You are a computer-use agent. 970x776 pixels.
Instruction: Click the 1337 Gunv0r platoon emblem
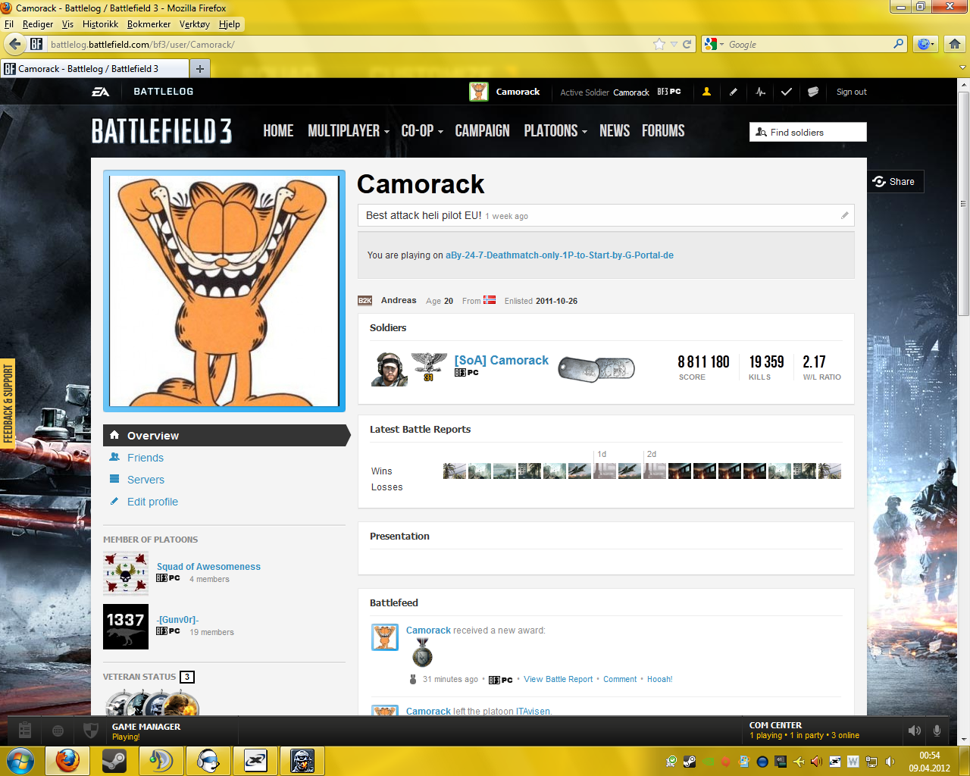(x=126, y=627)
